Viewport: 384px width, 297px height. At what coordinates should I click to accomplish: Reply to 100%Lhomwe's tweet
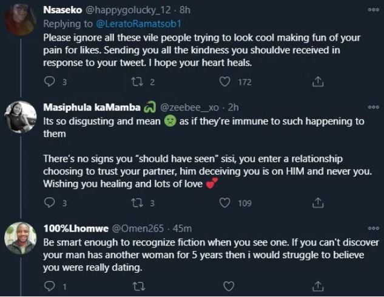coord(50,285)
